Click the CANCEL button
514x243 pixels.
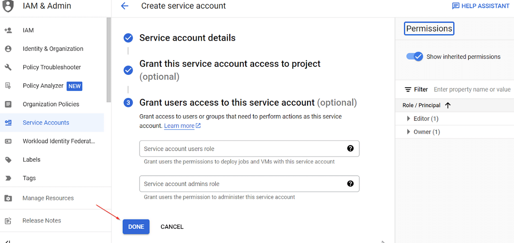tap(172, 227)
